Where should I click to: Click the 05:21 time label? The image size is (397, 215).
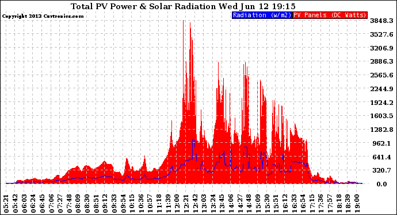point(6,204)
